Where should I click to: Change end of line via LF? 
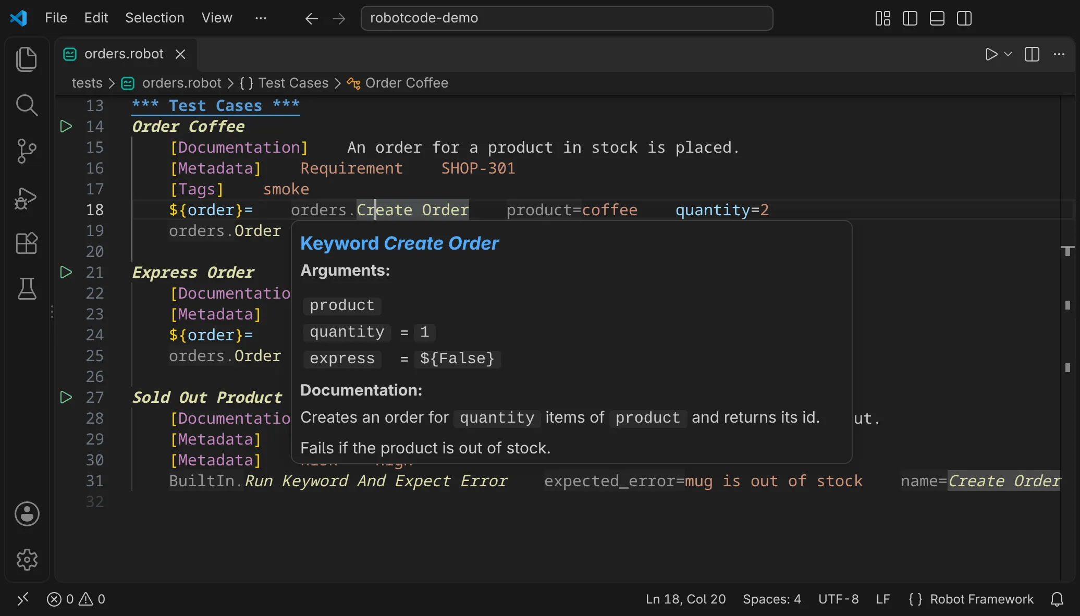[882, 599]
